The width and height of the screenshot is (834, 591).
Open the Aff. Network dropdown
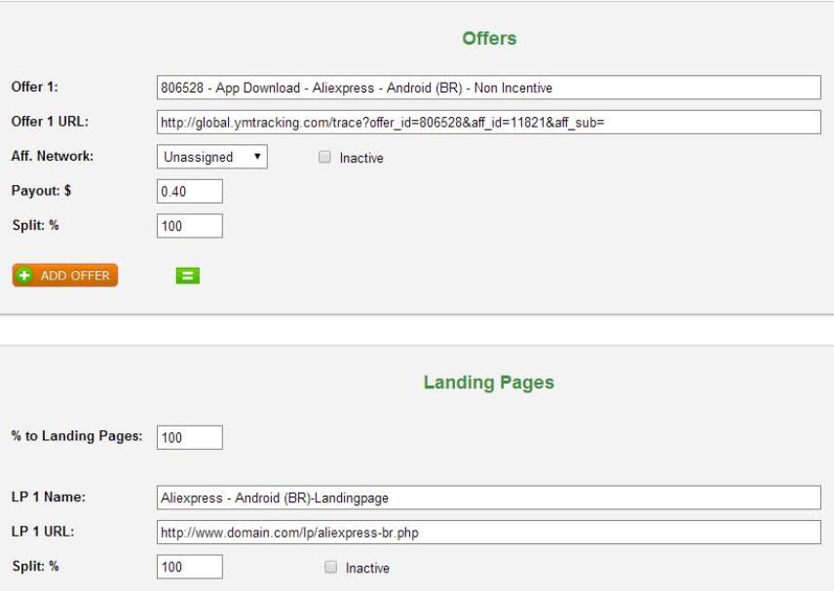(x=211, y=157)
